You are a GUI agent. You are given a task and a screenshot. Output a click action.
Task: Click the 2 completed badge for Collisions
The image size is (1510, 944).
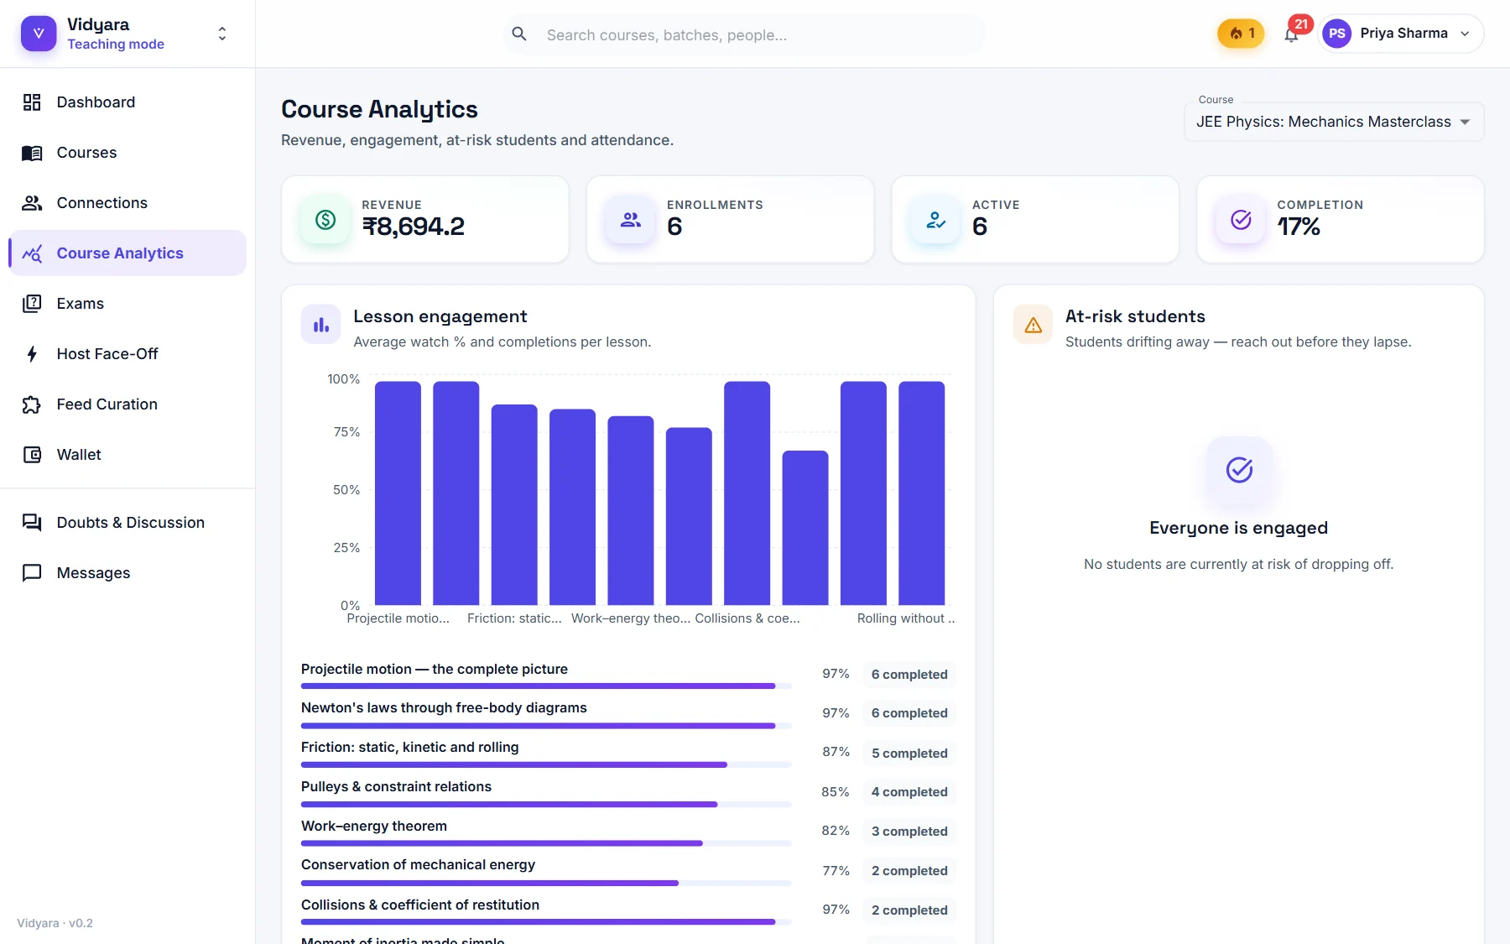(909, 910)
